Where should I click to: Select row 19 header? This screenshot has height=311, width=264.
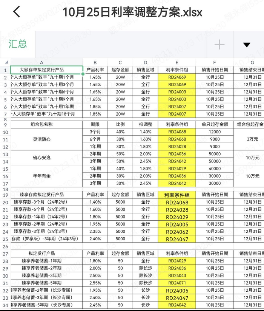(5, 195)
